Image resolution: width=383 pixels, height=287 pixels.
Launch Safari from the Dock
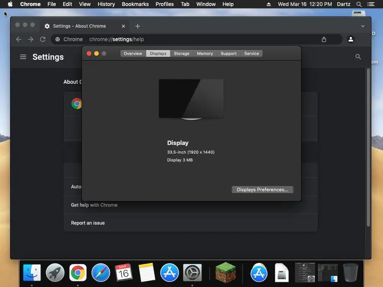[101, 272]
